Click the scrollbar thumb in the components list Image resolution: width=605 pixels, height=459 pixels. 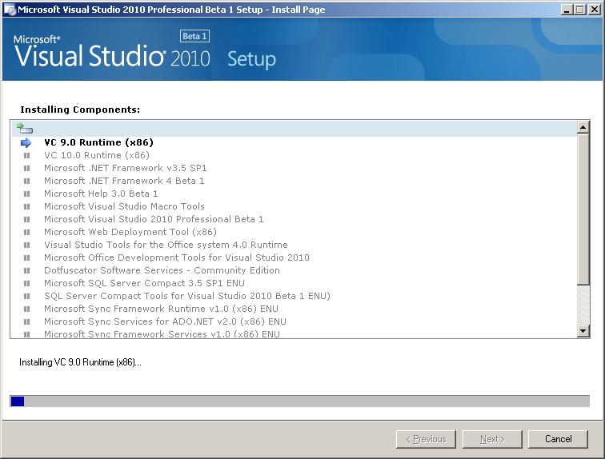tap(583, 210)
